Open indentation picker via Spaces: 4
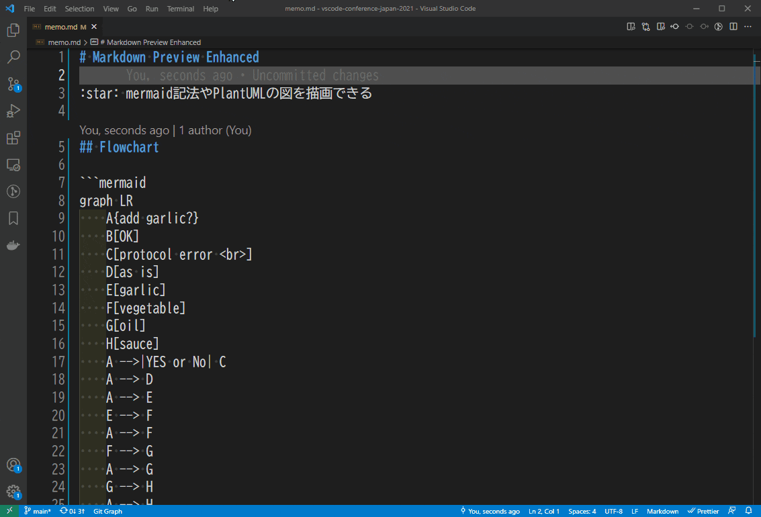Screen dimensions: 761x517 tap(582, 511)
